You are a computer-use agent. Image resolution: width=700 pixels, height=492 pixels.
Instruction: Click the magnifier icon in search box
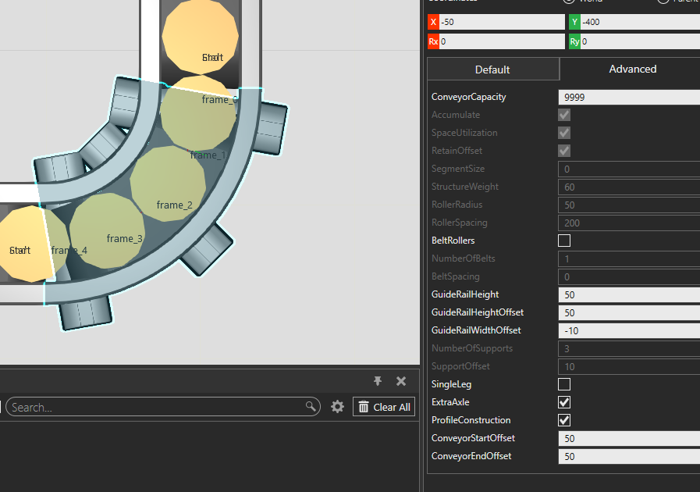click(x=311, y=407)
